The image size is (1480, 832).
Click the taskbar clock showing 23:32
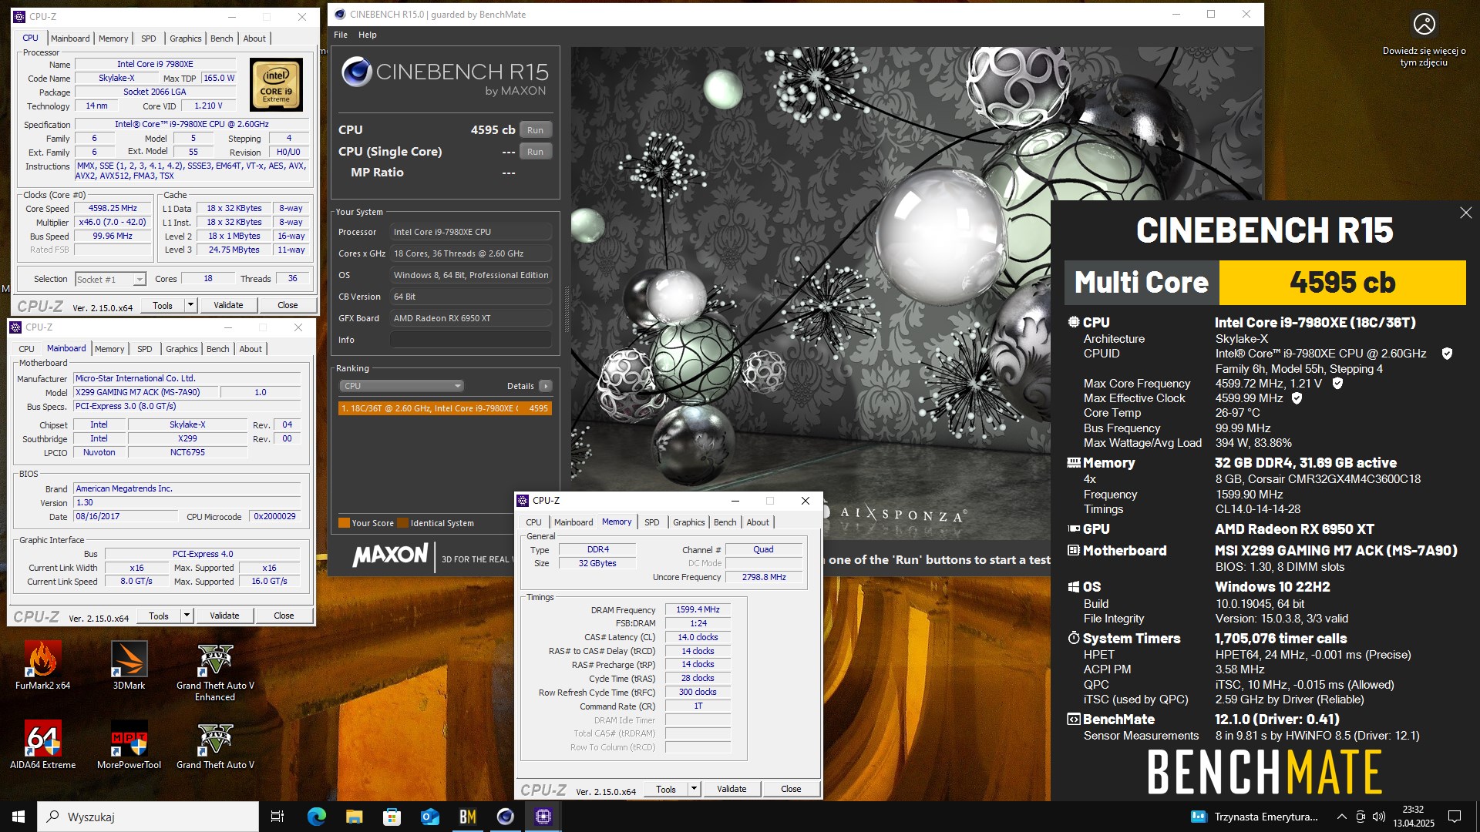[x=1413, y=817]
